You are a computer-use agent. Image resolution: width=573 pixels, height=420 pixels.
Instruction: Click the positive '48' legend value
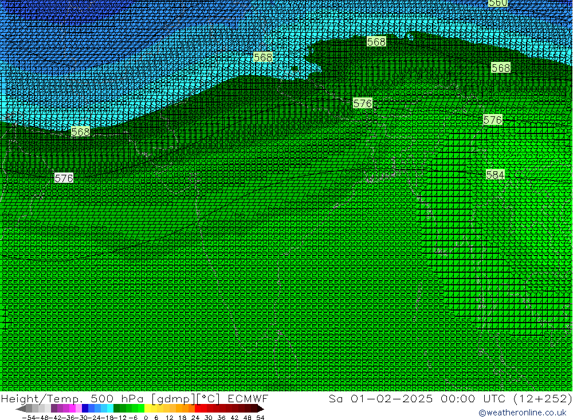pos(248,418)
